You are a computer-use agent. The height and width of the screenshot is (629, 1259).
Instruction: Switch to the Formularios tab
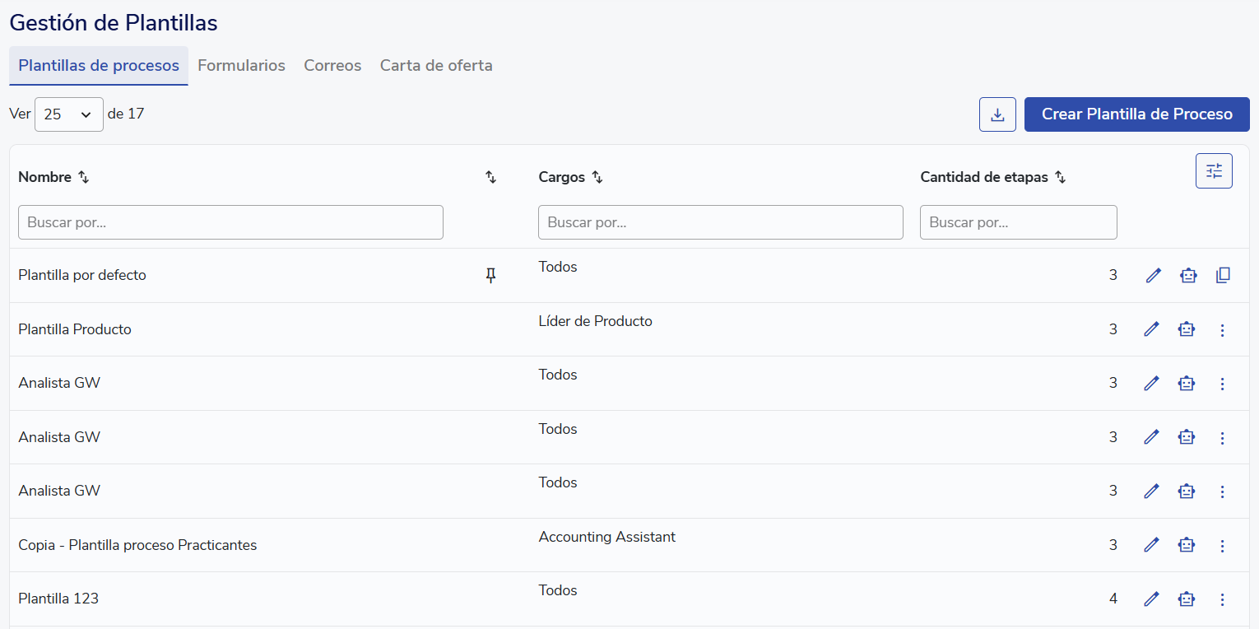click(x=241, y=66)
